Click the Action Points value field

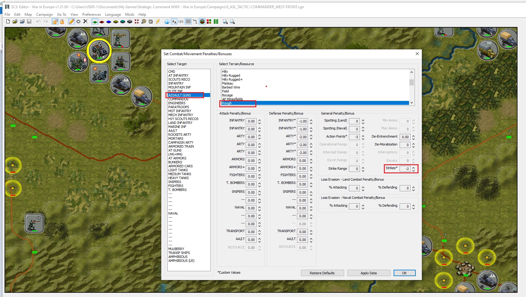click(354, 137)
